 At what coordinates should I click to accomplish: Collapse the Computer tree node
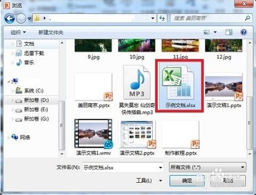pos(9,81)
